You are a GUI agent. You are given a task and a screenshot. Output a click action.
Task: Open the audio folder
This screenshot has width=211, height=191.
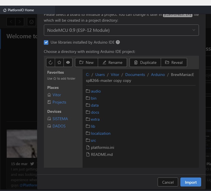coord(96,91)
